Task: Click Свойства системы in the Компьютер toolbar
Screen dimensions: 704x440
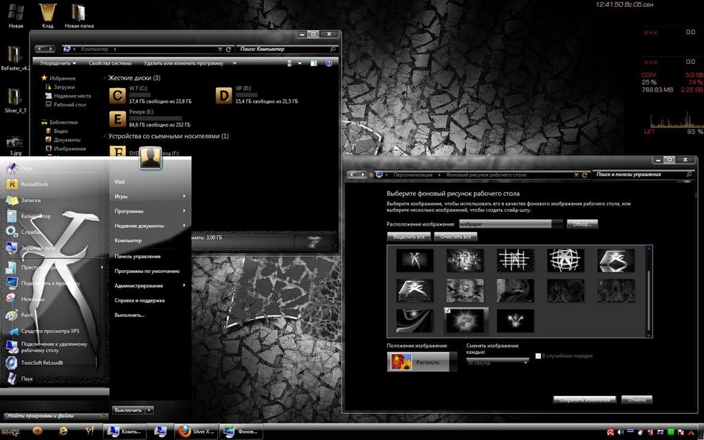Action: [110, 63]
